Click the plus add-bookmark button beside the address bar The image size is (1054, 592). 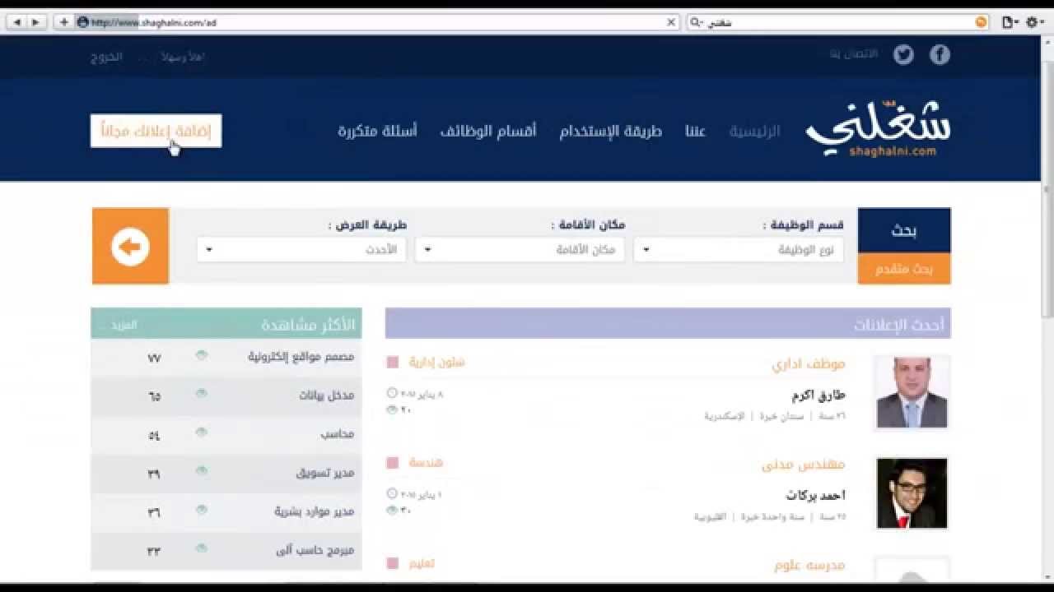pyautogui.click(x=63, y=22)
